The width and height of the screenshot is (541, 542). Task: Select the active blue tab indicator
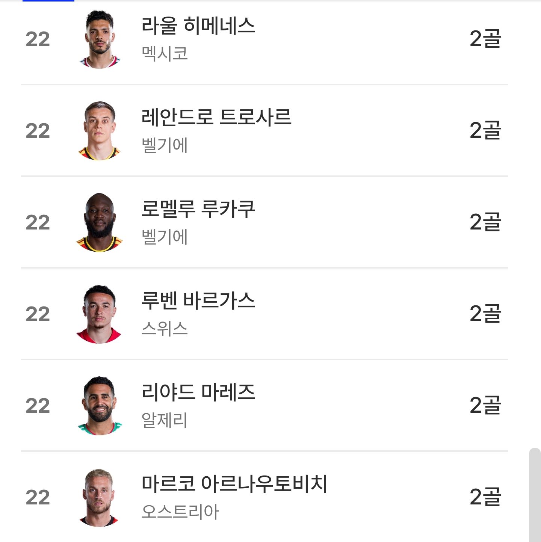pyautogui.click(x=48, y=1)
